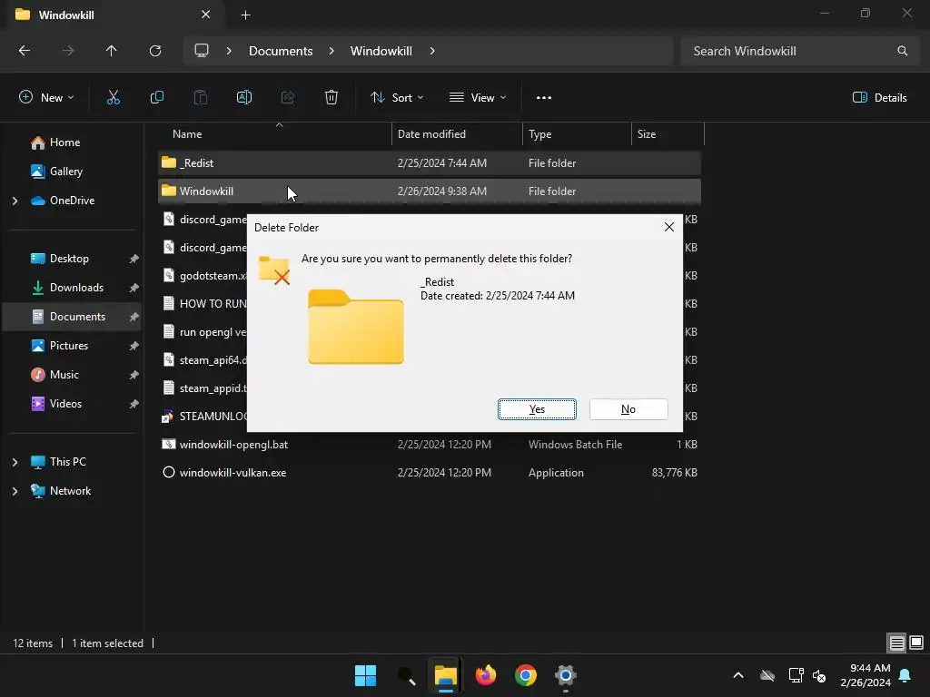Sort by Date modified column header

(x=458, y=134)
